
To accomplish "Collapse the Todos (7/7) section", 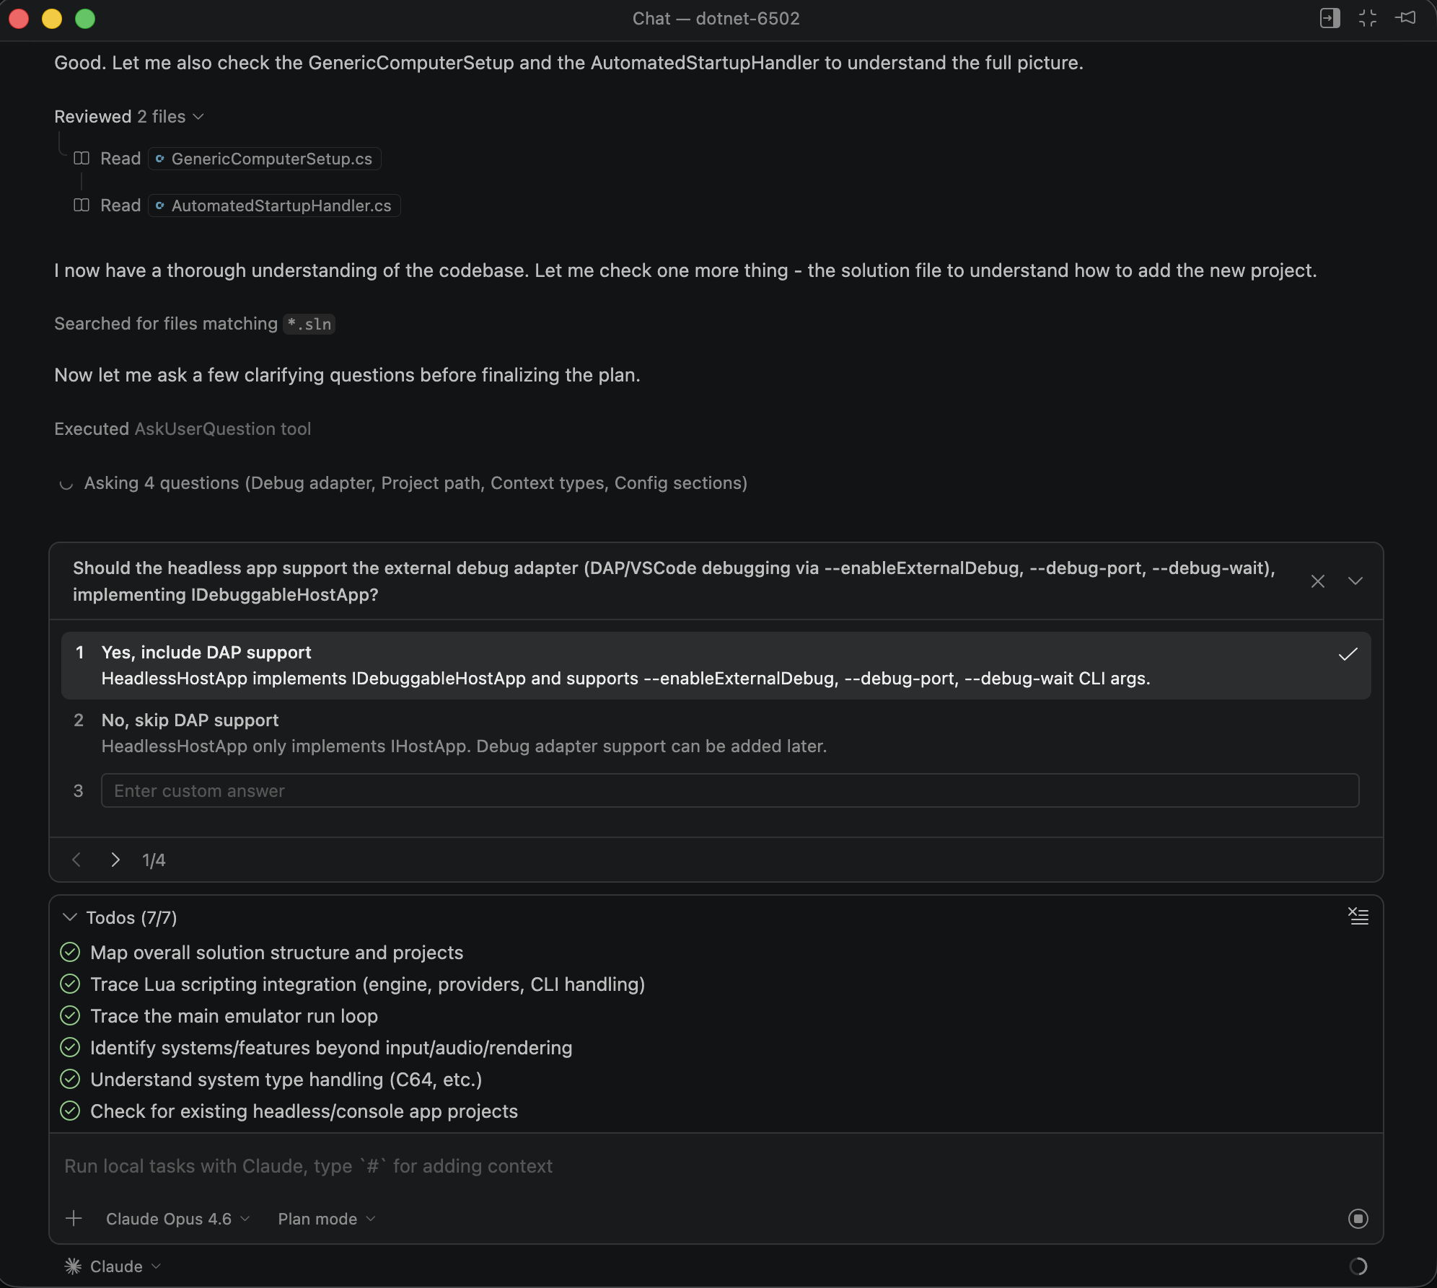I will [70, 917].
